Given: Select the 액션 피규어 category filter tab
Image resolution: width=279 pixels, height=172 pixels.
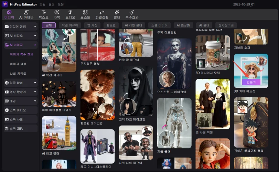Looking at the screenshot, I should (70, 25).
